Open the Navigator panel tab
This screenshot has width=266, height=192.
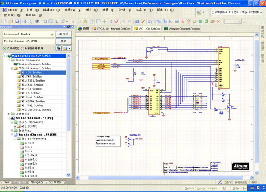[x=37, y=182]
